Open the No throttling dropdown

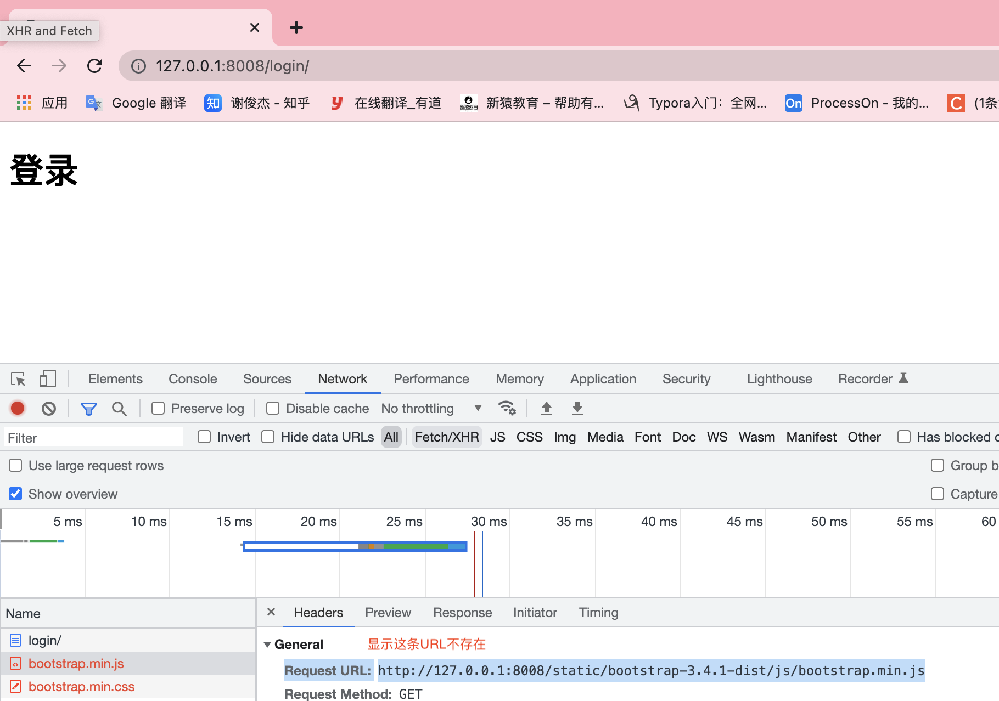tap(432, 409)
